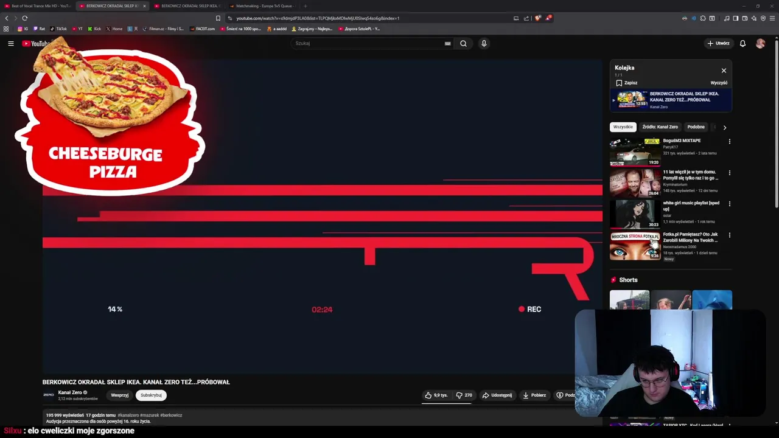Toggle the browser sidebar panel icon
The width and height of the screenshot is (779, 438).
click(736, 18)
